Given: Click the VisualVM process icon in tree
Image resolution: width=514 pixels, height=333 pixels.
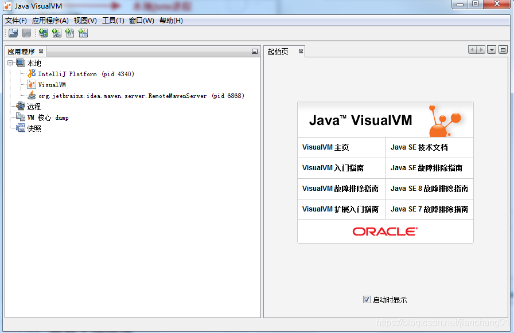Looking at the screenshot, I should (x=32, y=84).
